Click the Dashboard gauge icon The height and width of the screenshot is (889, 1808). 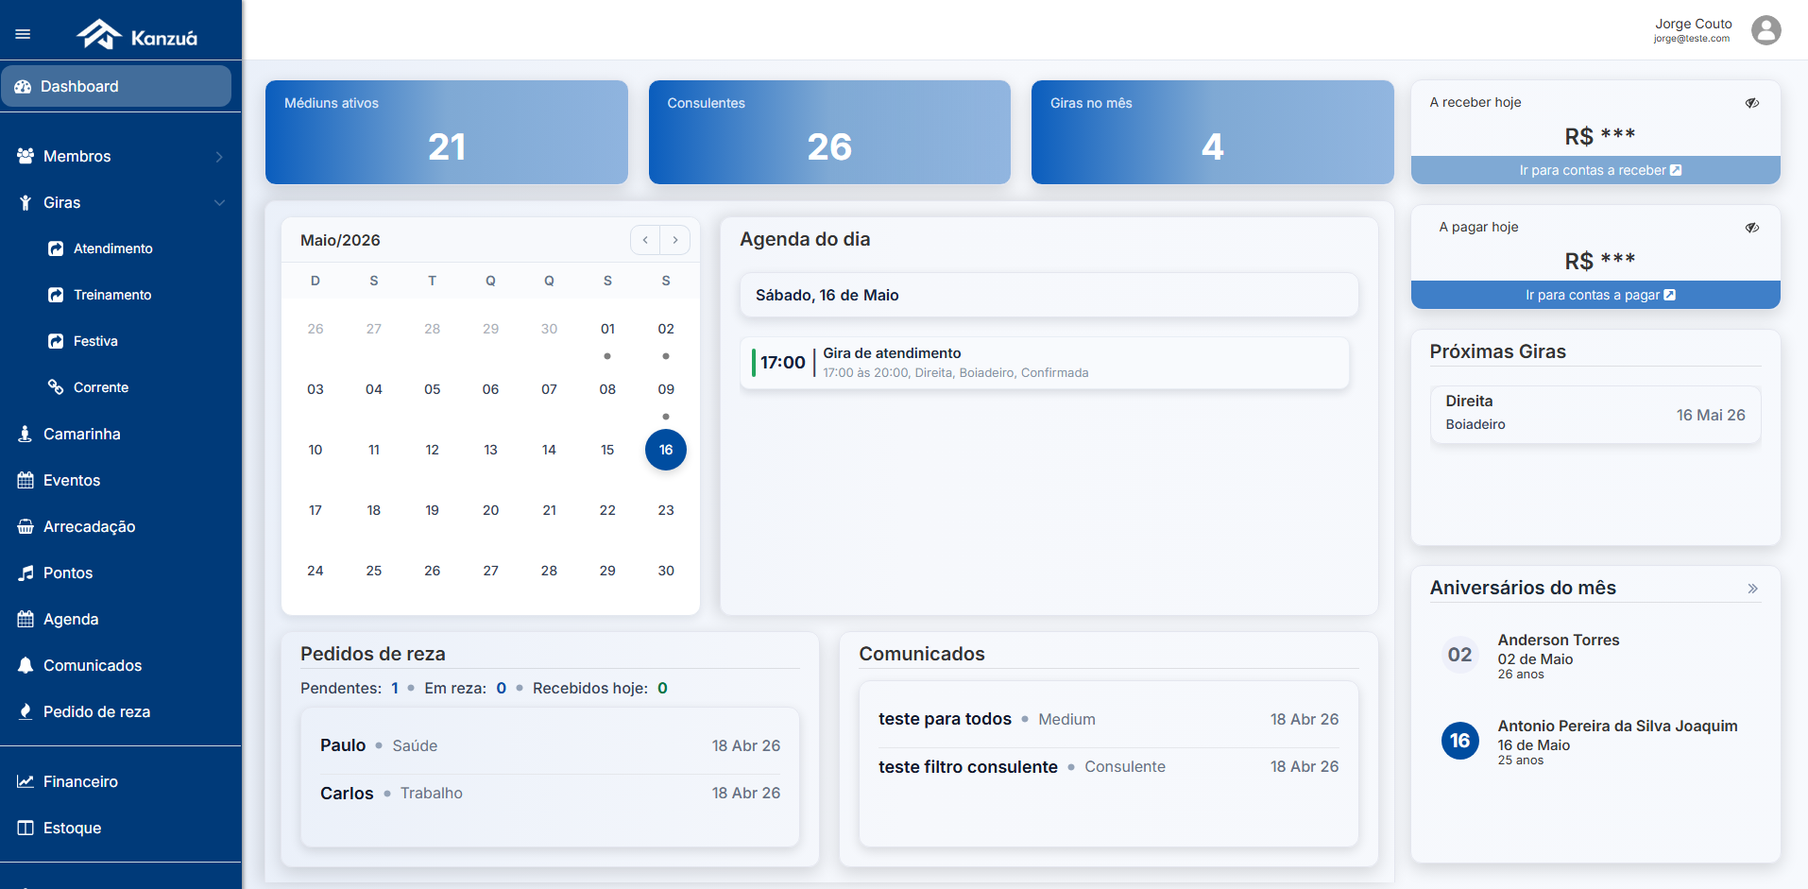(x=23, y=86)
